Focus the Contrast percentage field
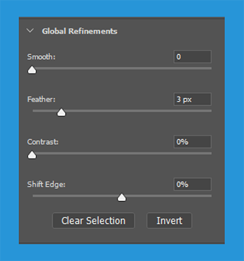244x261 pixels. point(192,142)
